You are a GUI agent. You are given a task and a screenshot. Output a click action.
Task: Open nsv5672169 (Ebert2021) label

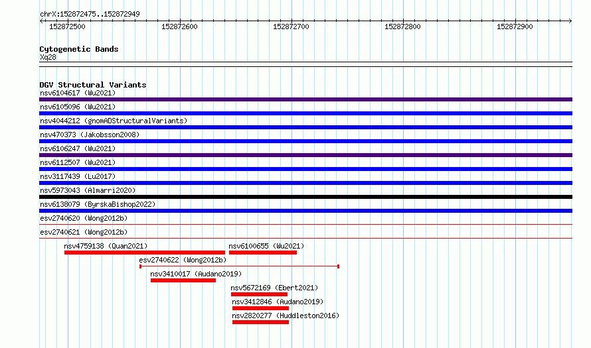(274, 288)
